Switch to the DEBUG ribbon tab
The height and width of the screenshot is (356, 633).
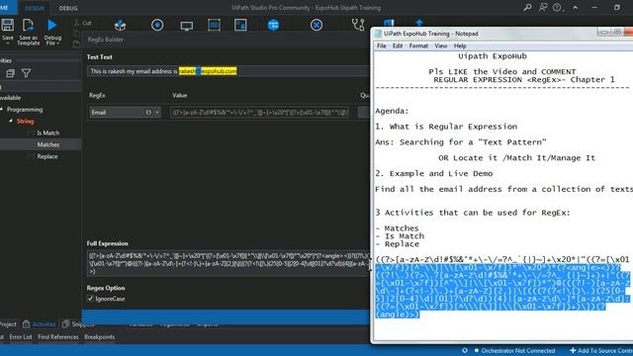[68, 8]
